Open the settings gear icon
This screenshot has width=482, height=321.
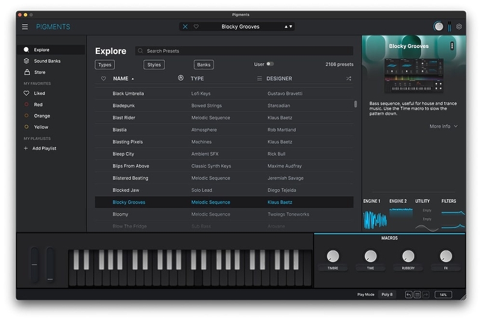coord(459,26)
